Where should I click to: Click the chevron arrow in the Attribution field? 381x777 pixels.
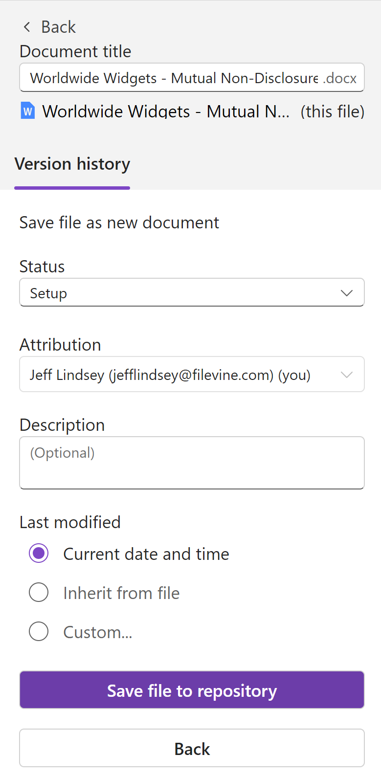coord(346,375)
